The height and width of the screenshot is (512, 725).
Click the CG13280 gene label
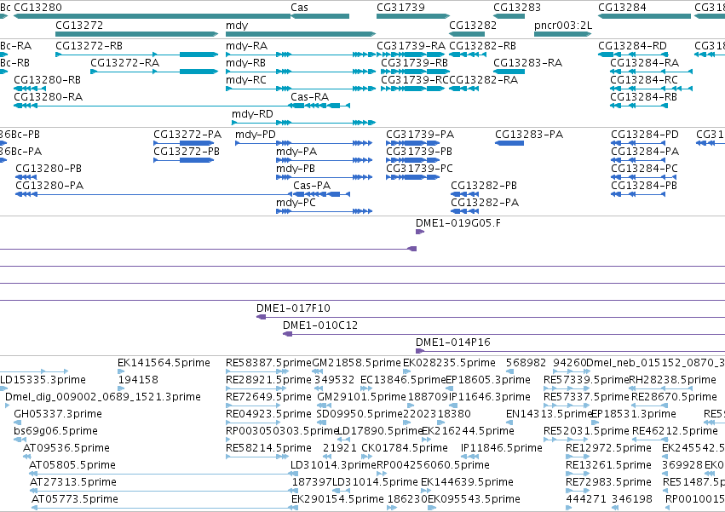[x=38, y=8]
